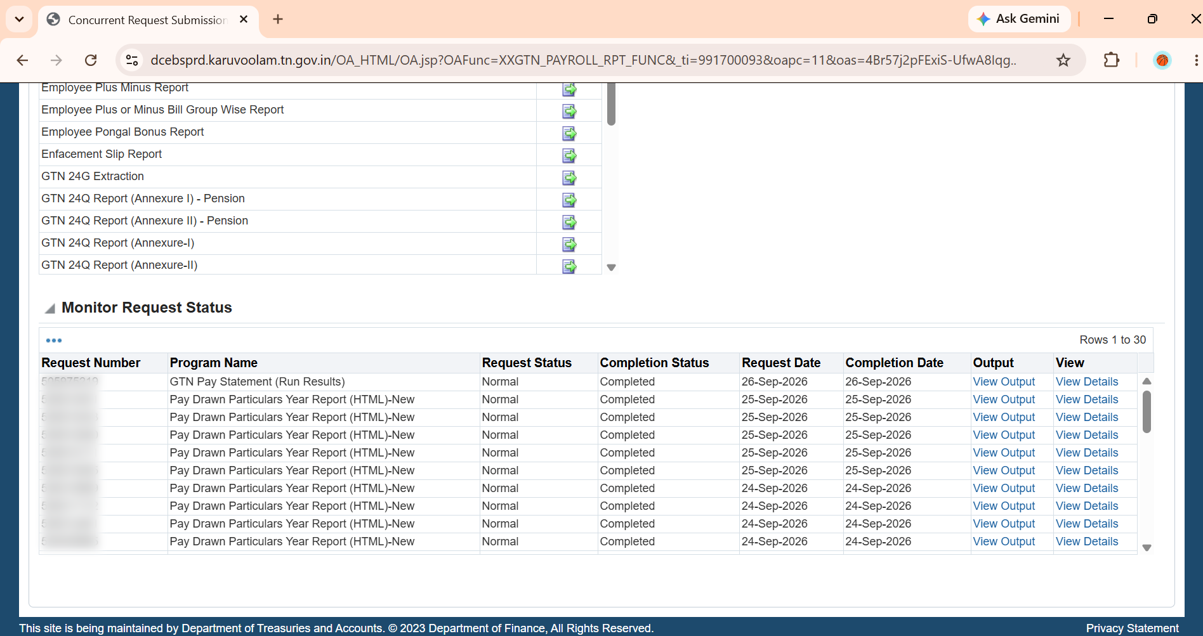View site information icon in address bar
This screenshot has height=636, width=1203.
[x=132, y=60]
